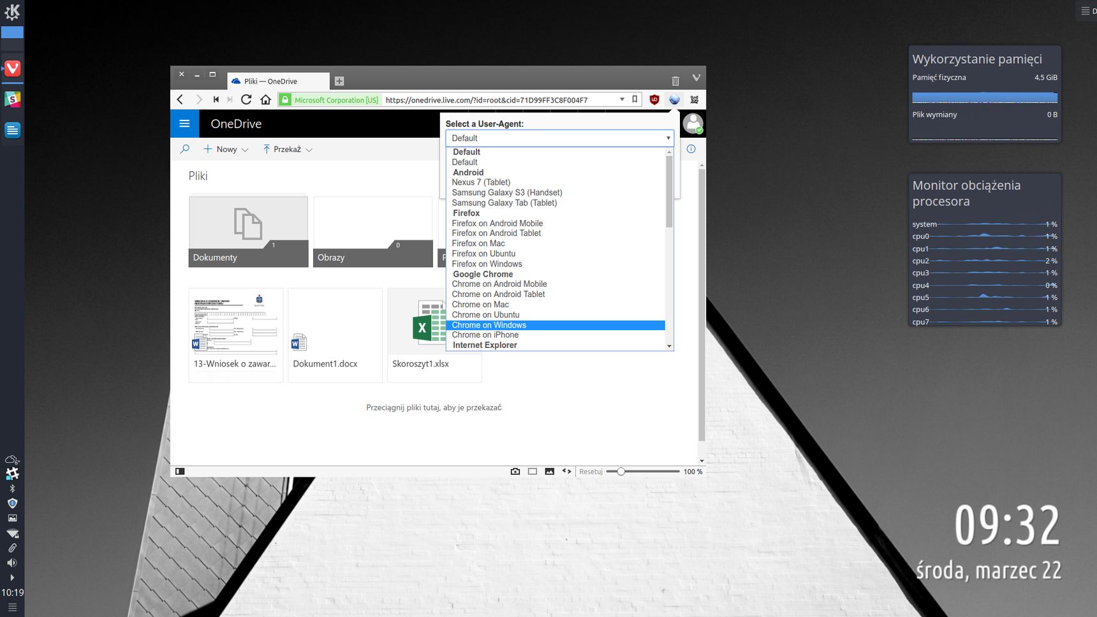Screen dimensions: 1097x617
Task: Open the volume speaker tray icon
Action: (12, 563)
